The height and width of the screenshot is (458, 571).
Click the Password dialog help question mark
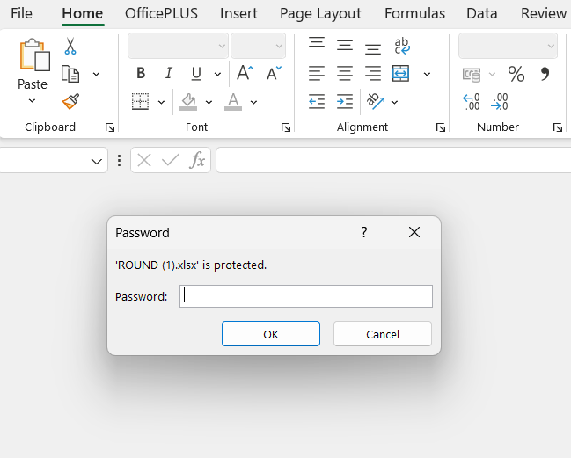coord(363,232)
